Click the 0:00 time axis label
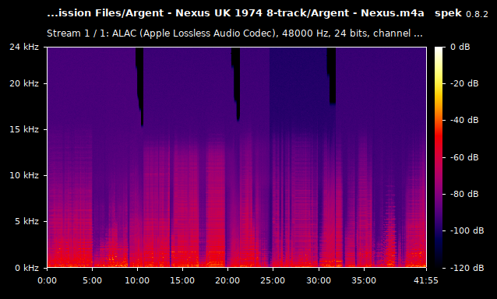This screenshot has height=299, width=497. pos(47,280)
